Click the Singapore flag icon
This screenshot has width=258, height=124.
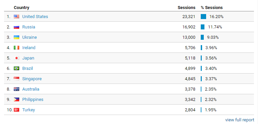tap(17, 79)
